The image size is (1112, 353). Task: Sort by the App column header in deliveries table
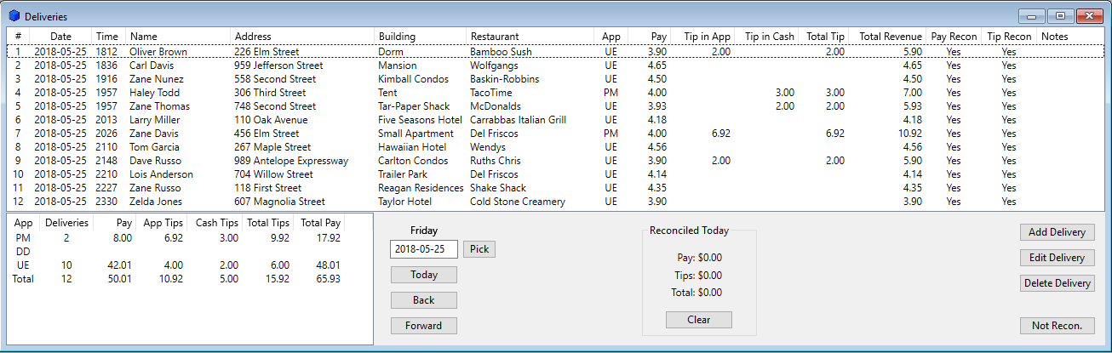(610, 37)
